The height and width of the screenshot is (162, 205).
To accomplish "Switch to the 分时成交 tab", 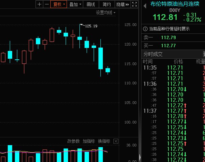I will [153, 54].
